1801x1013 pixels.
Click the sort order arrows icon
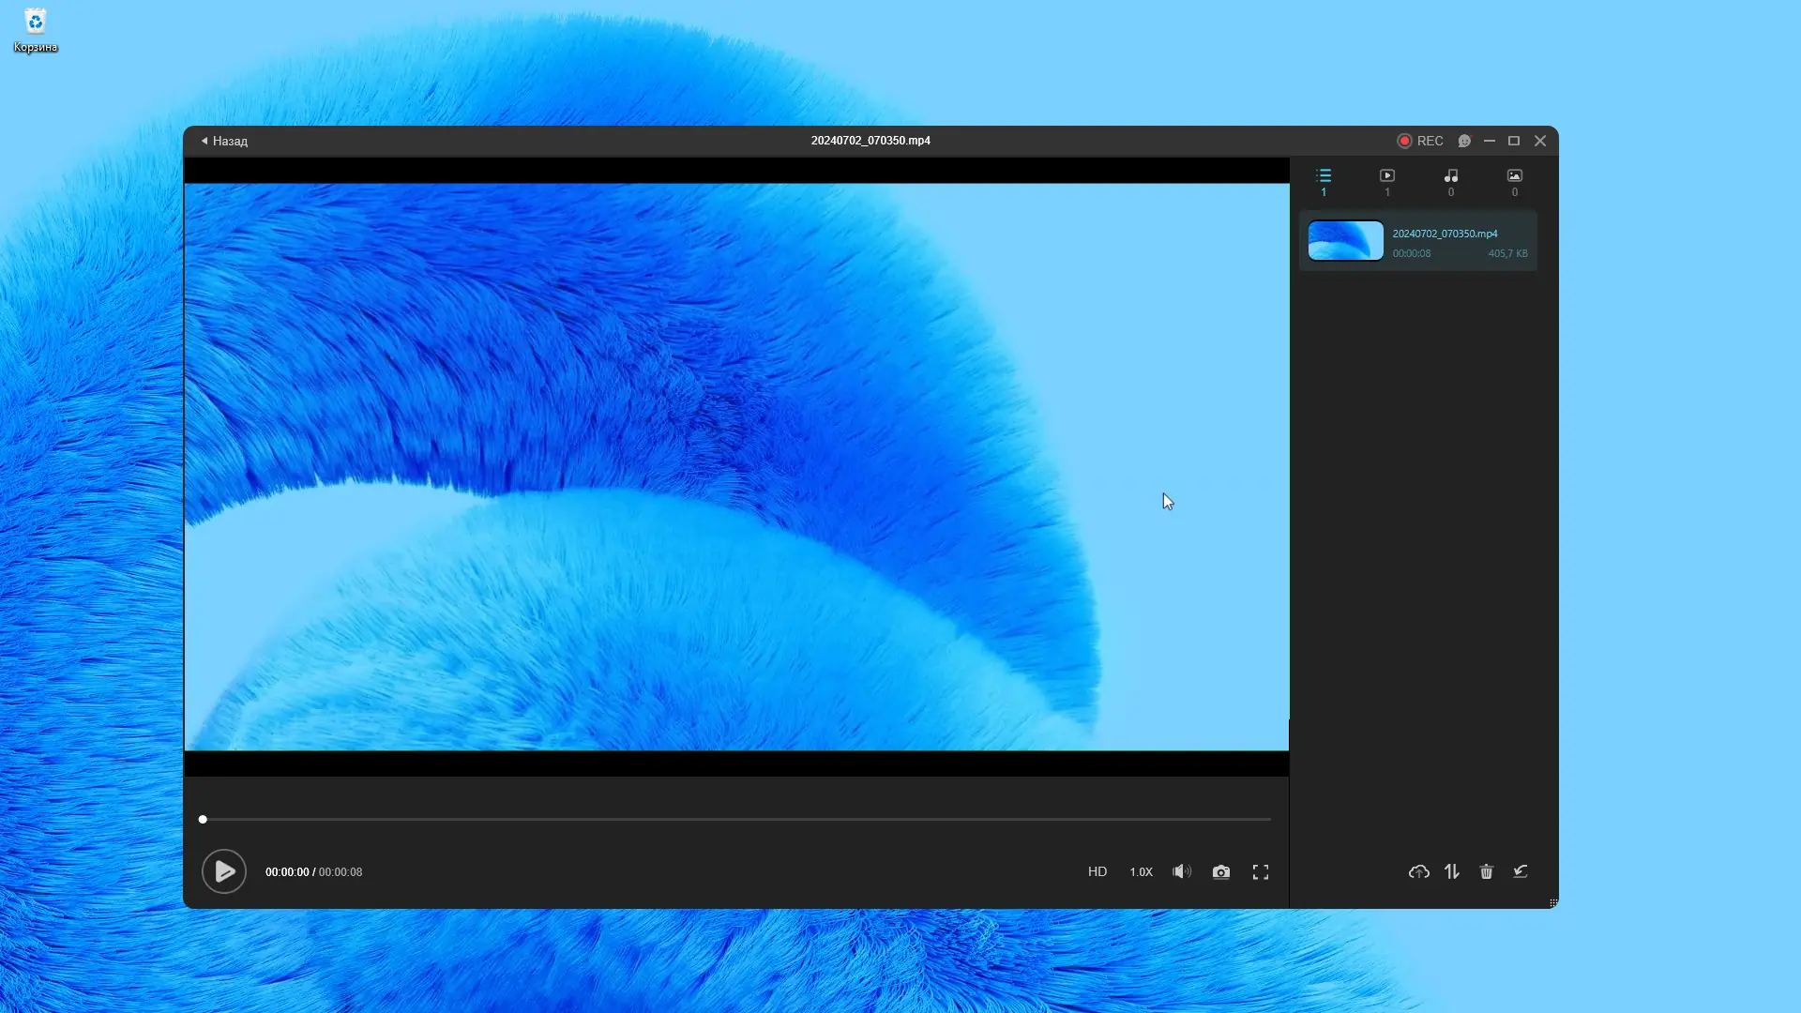click(x=1452, y=871)
